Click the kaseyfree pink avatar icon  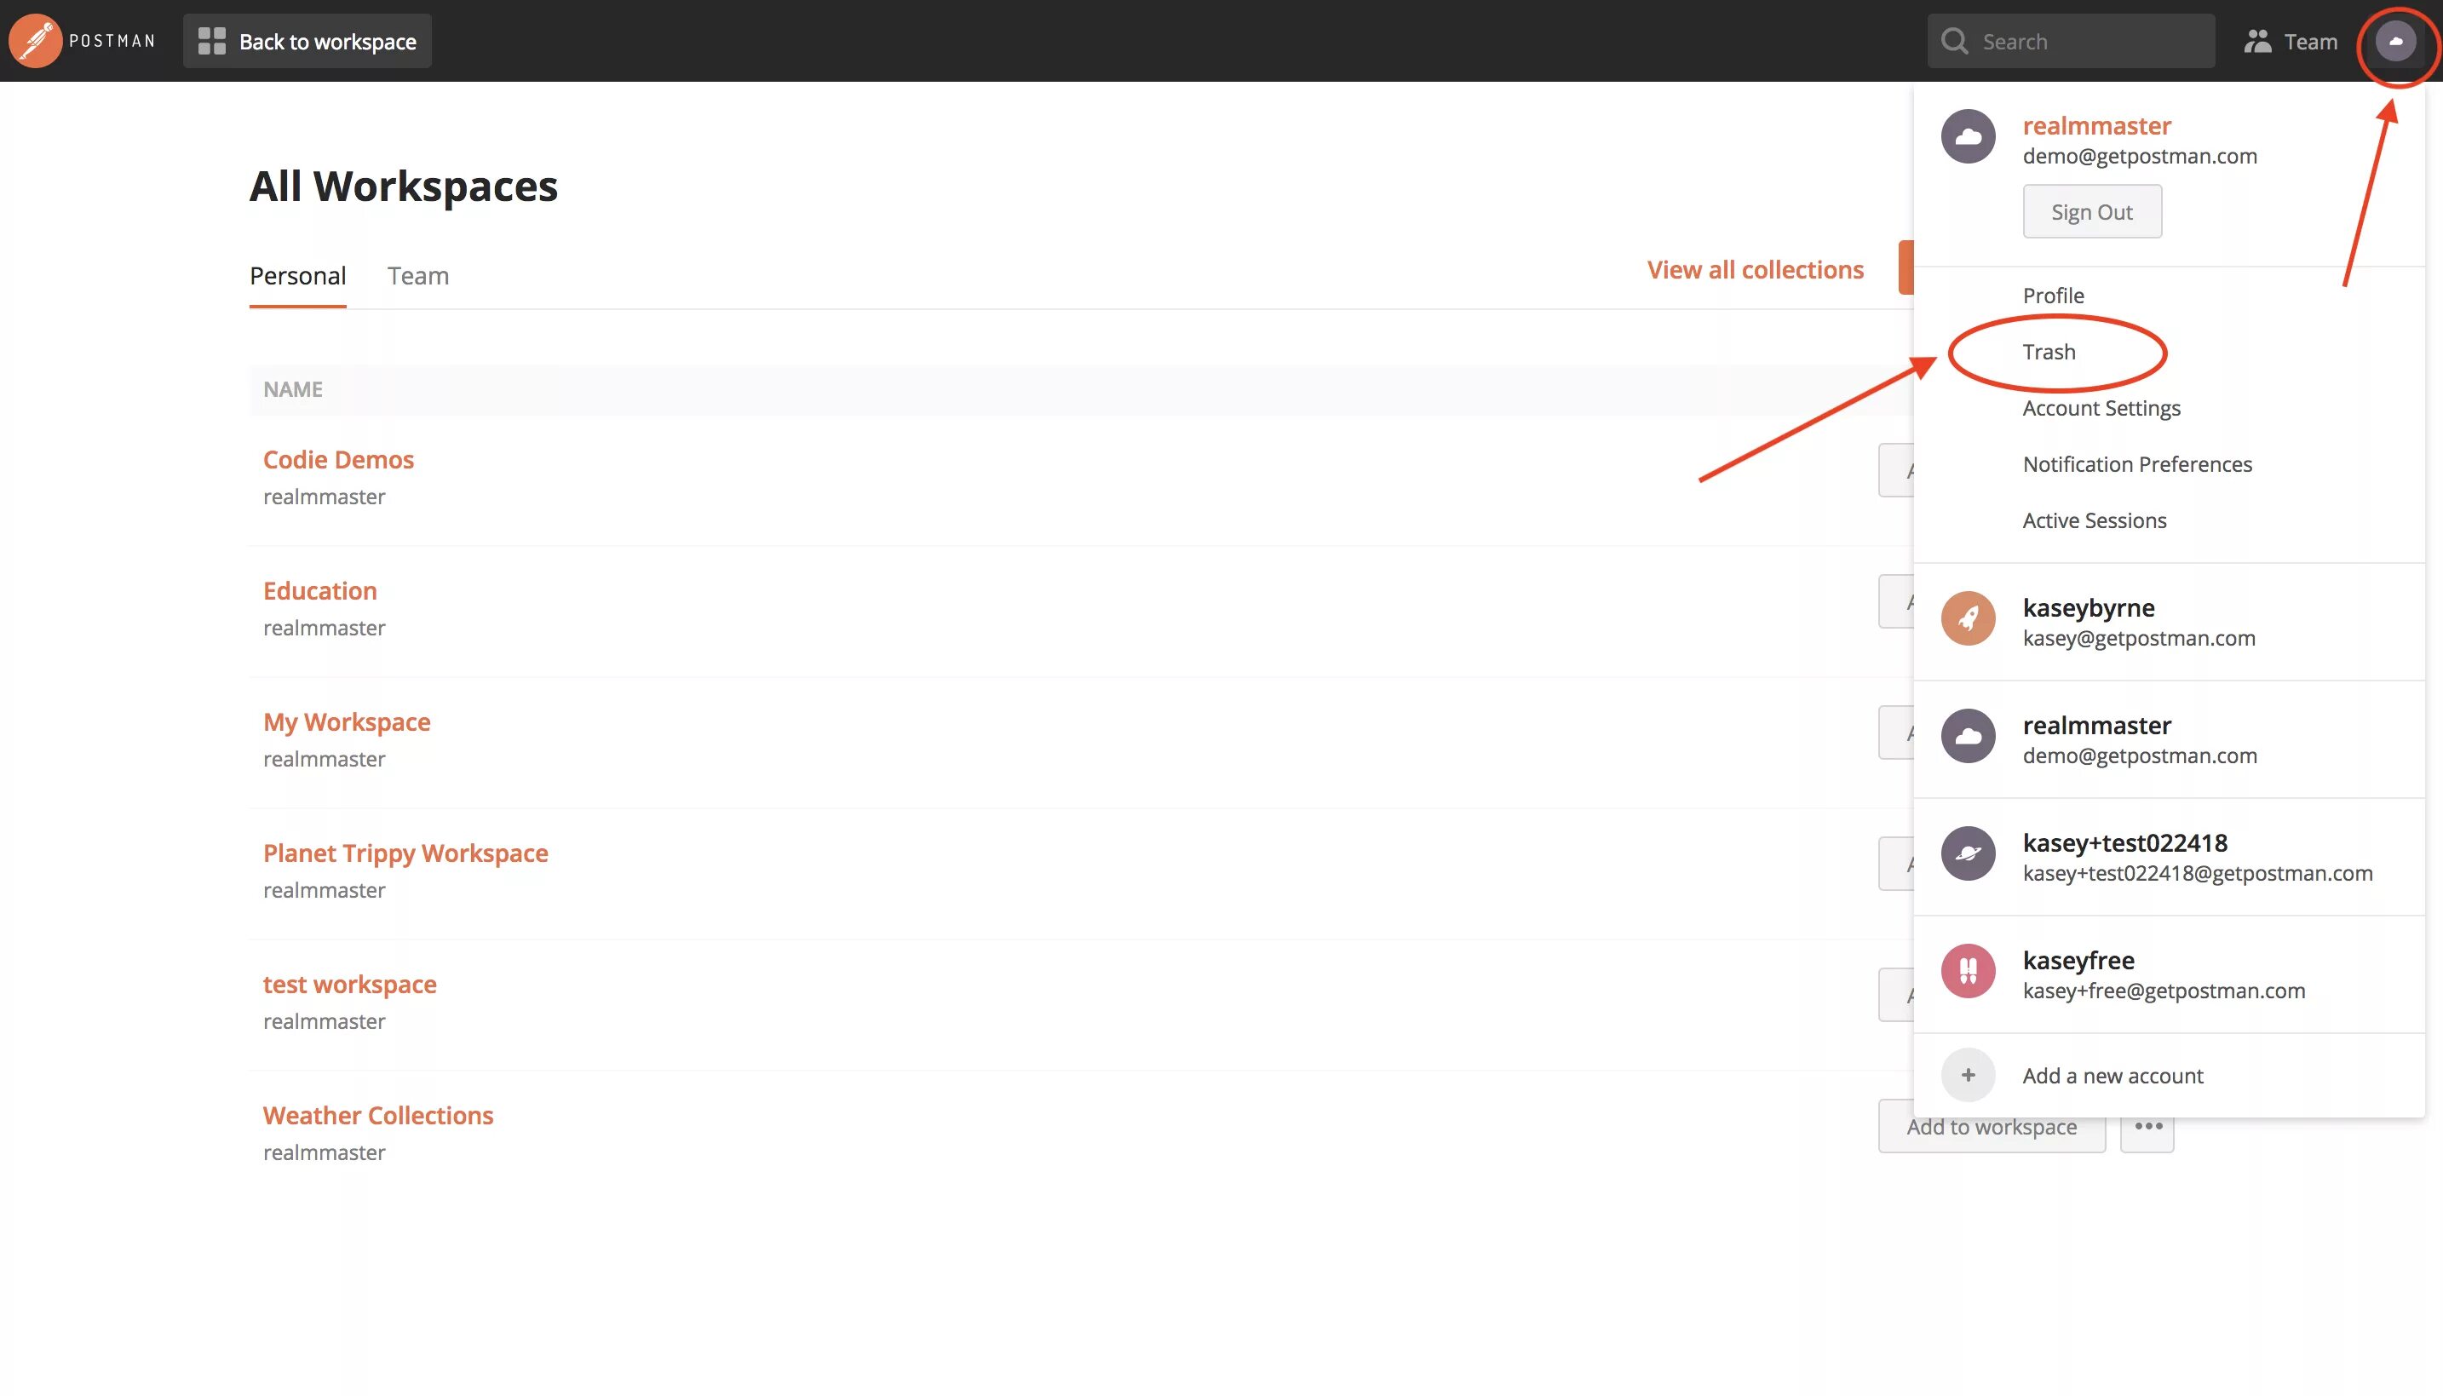pos(1968,971)
